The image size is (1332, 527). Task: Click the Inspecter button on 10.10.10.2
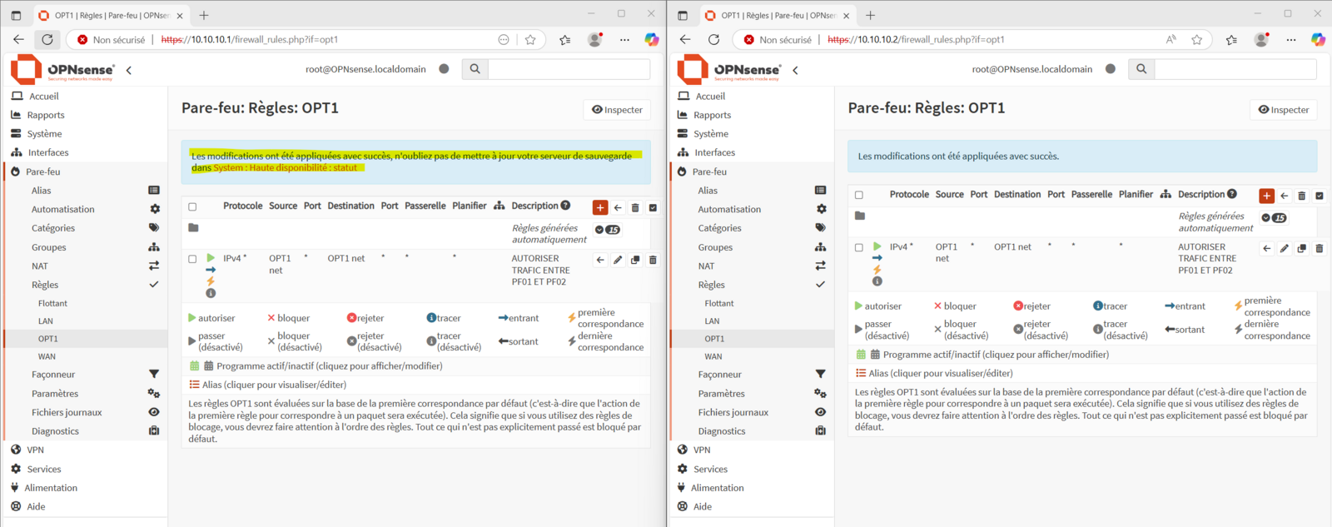1283,110
